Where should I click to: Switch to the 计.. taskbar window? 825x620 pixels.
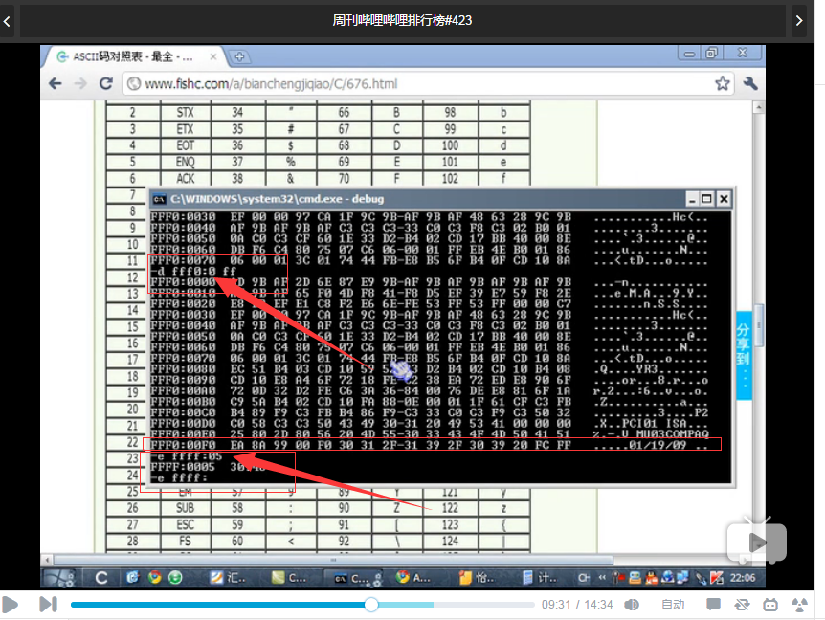(x=541, y=578)
